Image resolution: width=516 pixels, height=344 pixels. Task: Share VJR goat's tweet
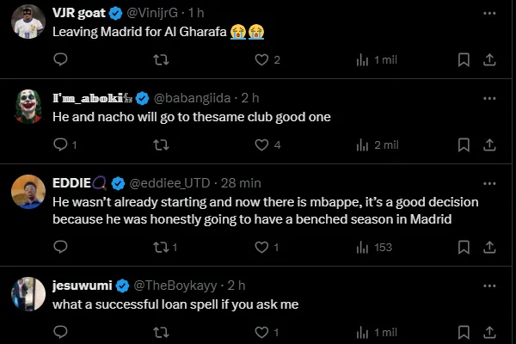[488, 59]
